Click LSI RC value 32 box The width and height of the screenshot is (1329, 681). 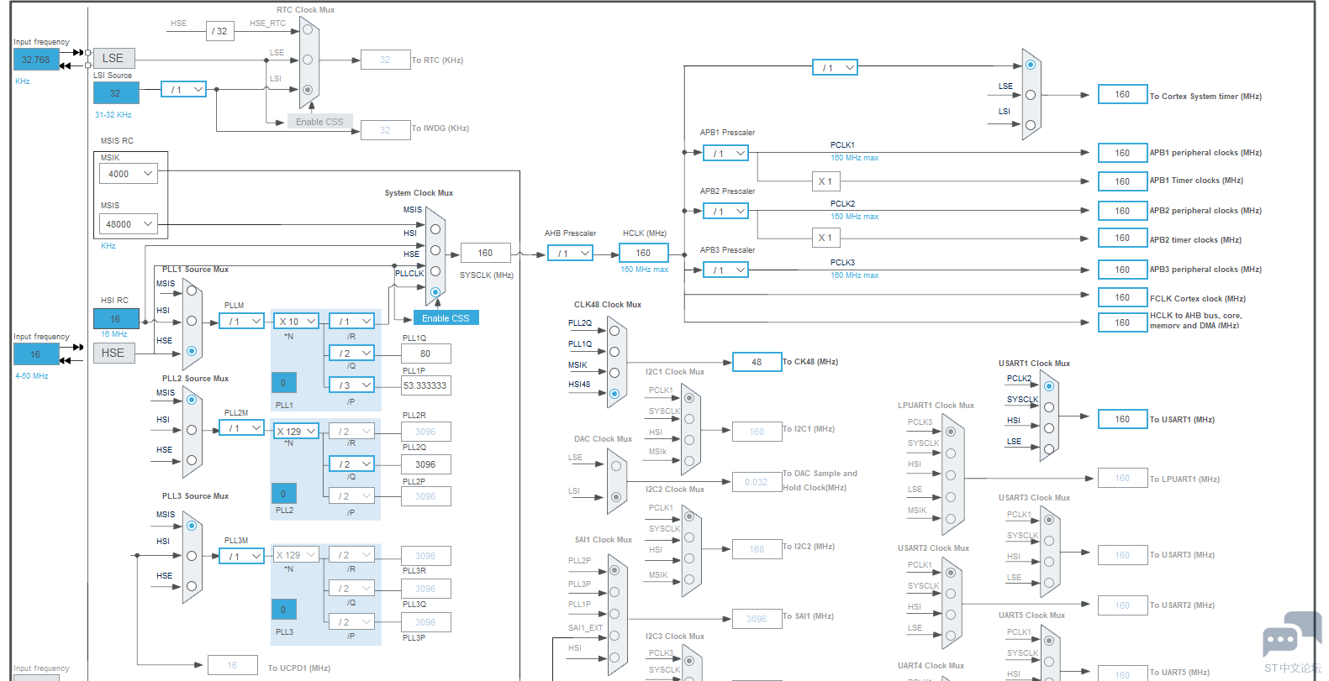pyautogui.click(x=116, y=93)
